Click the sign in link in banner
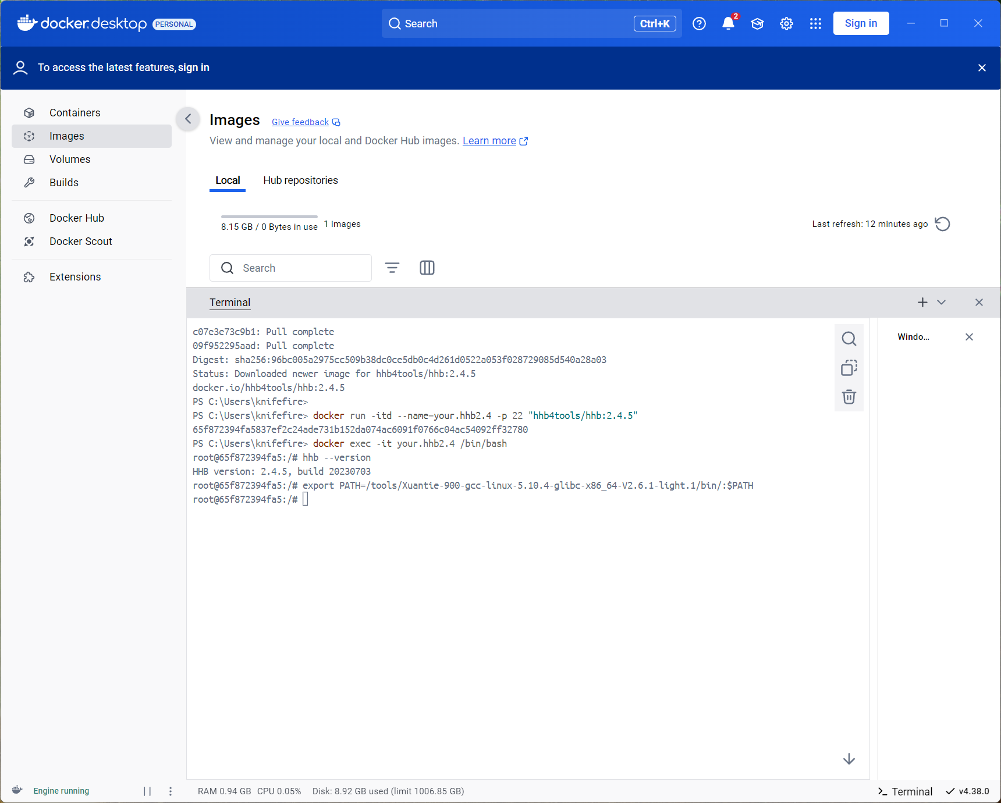The image size is (1001, 803). click(x=193, y=67)
